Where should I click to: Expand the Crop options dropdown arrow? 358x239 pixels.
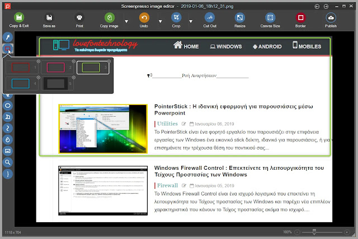(191, 21)
